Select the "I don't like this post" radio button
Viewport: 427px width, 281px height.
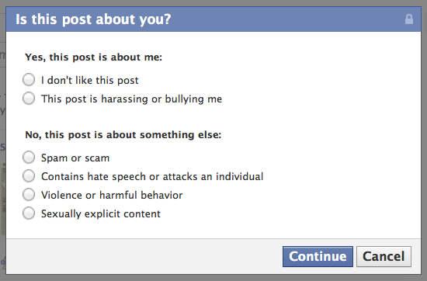coord(29,80)
